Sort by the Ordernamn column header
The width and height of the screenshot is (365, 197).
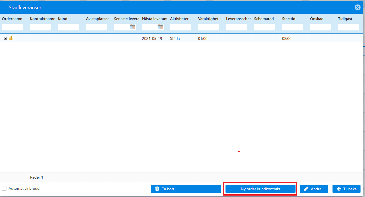tap(12, 19)
